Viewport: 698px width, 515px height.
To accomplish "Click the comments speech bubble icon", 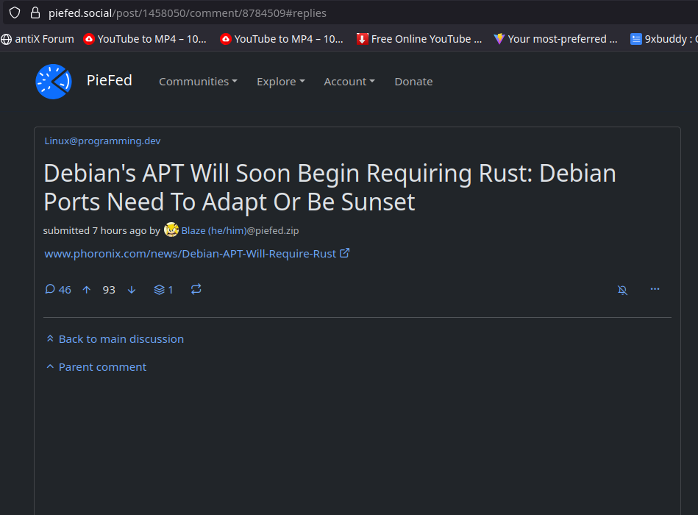I will pos(50,290).
